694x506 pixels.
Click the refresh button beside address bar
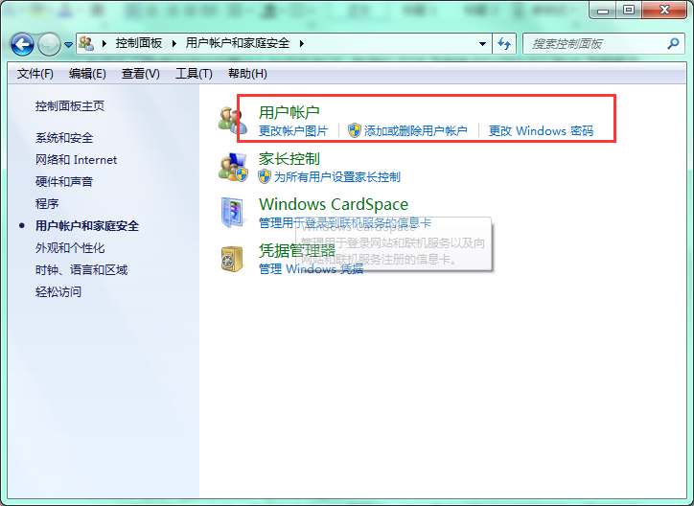pyautogui.click(x=504, y=44)
